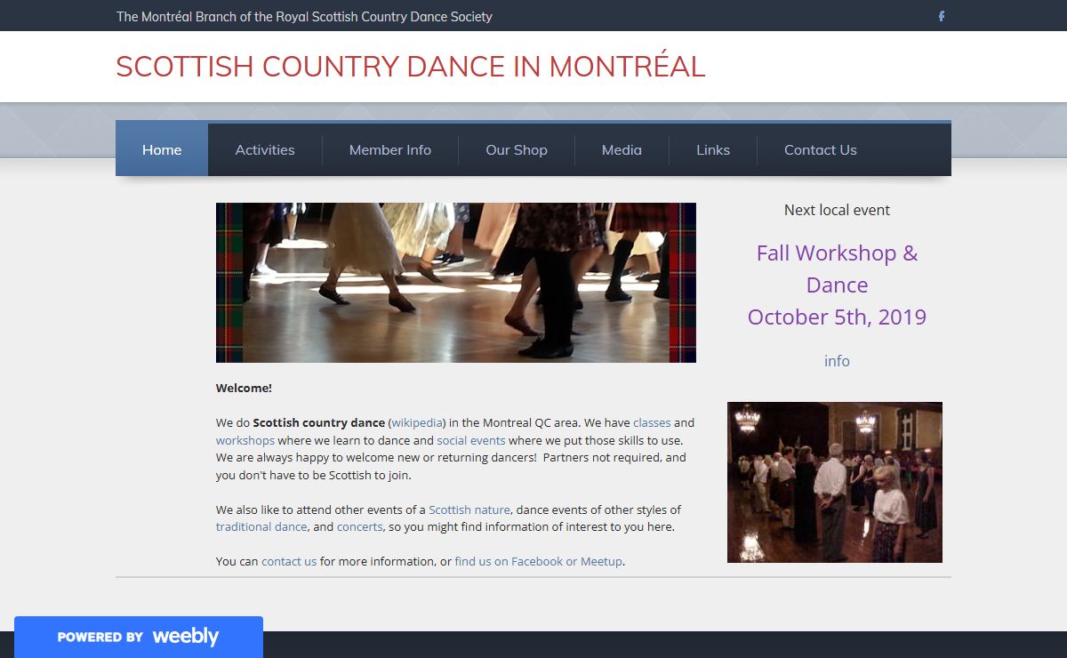Open the concerts link
Image resolution: width=1067 pixels, height=658 pixels.
click(360, 526)
